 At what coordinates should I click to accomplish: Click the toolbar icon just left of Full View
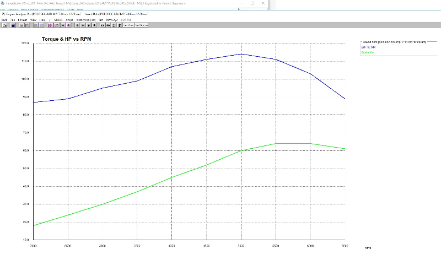pos(119,25)
